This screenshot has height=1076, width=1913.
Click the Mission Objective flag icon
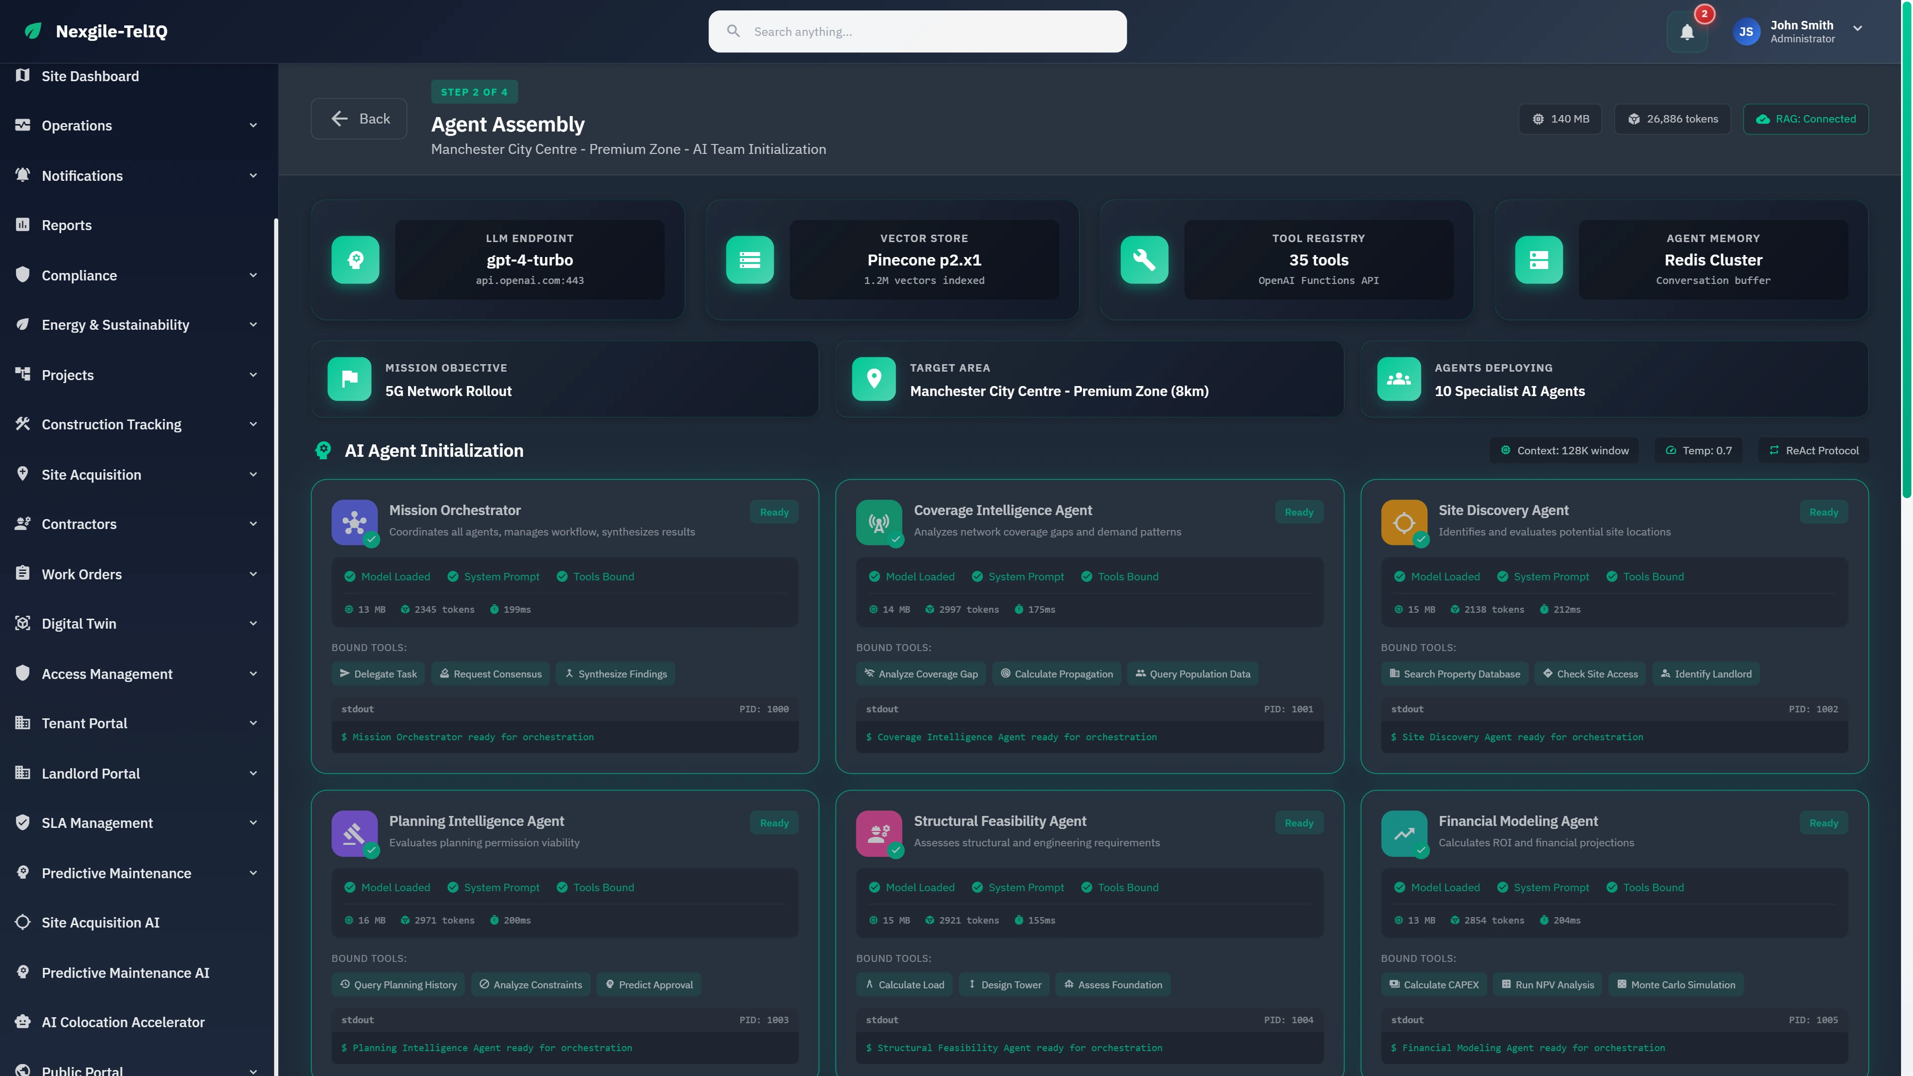pyautogui.click(x=349, y=380)
